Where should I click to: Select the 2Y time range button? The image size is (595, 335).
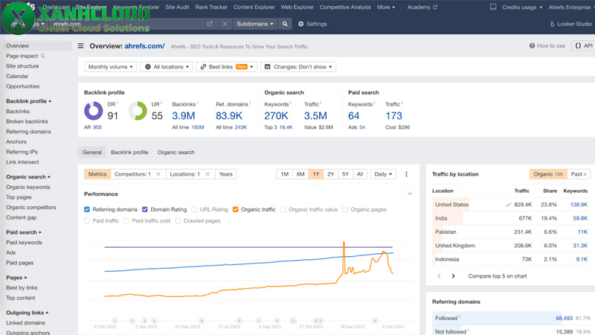pos(330,174)
